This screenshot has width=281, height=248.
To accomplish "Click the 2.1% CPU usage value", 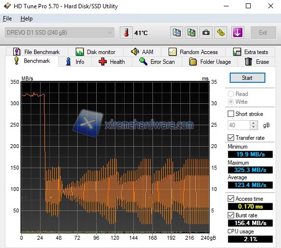I will (x=250, y=239).
